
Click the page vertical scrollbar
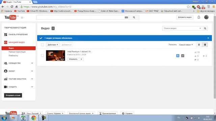click(x=215, y=57)
